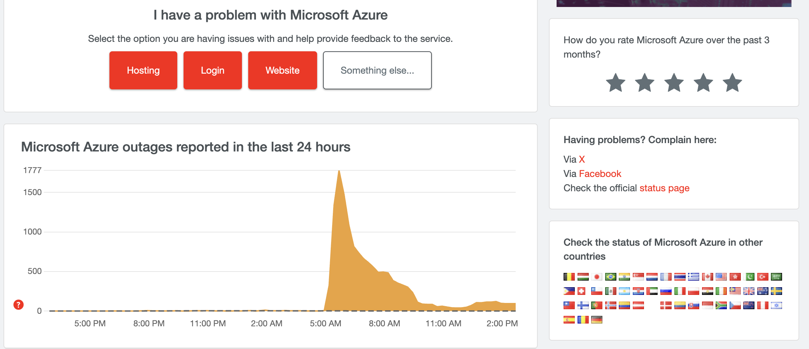Screen dimensions: 809x349
Task: Open the Facebook complaint link
Action: tap(600, 173)
